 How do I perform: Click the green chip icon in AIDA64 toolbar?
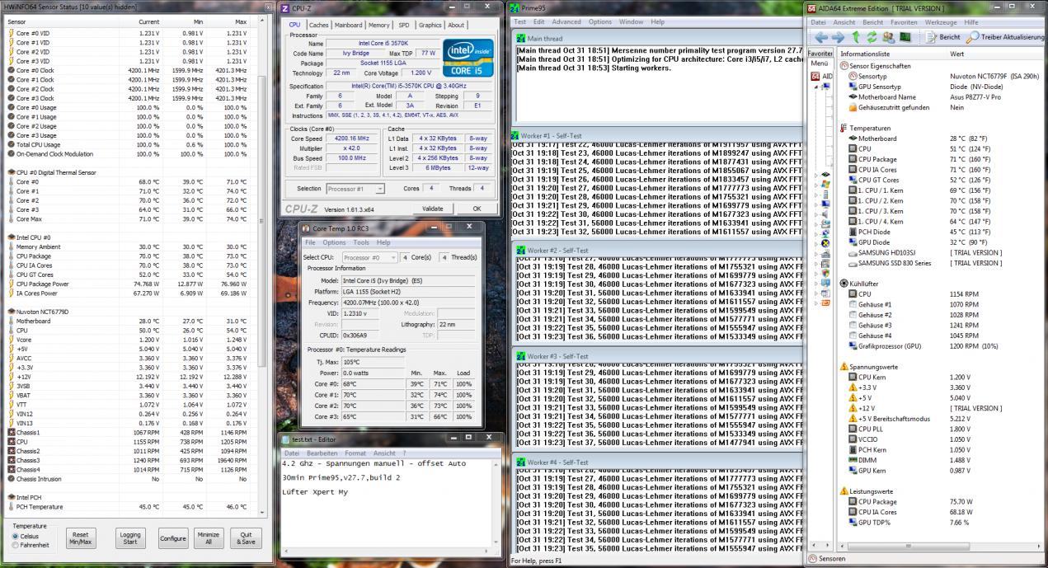click(905, 37)
